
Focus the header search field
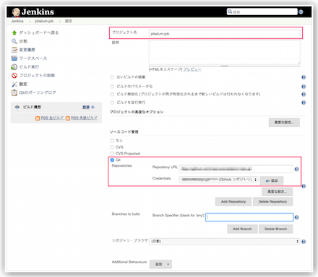[262, 12]
